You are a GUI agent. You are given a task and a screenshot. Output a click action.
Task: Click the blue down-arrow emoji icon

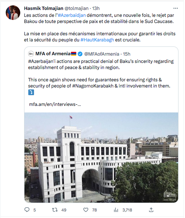click(31, 92)
